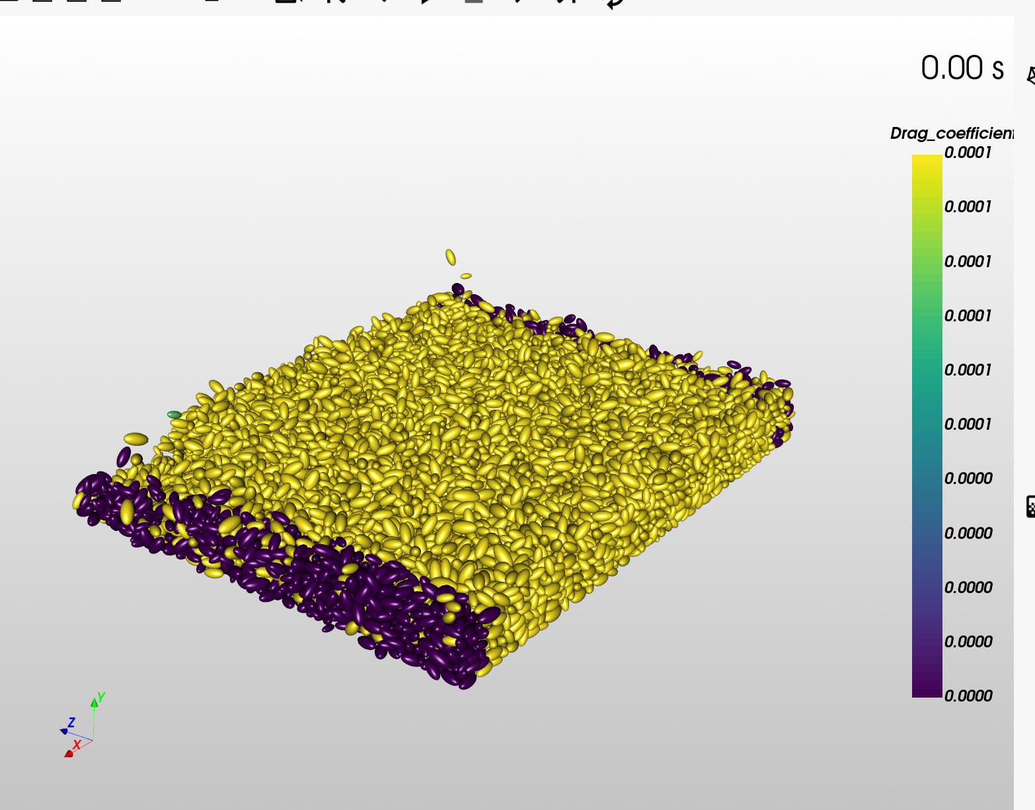
Task: Pick the highest yellow particle floating above the bed
Action: pos(450,257)
